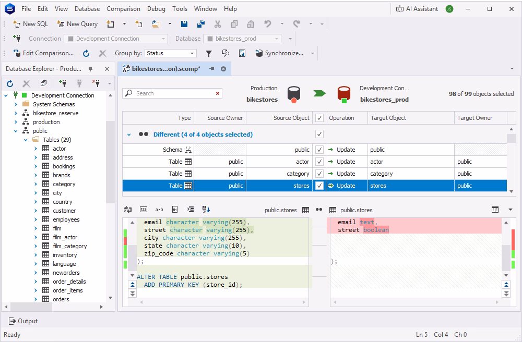522x342 pixels.
Task: Clear the Search field with red X
Action: (217, 93)
